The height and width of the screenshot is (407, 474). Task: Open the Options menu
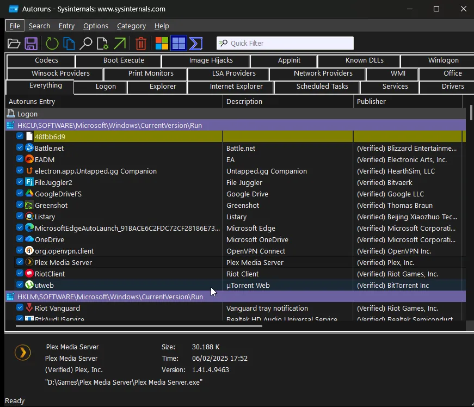[x=95, y=26]
